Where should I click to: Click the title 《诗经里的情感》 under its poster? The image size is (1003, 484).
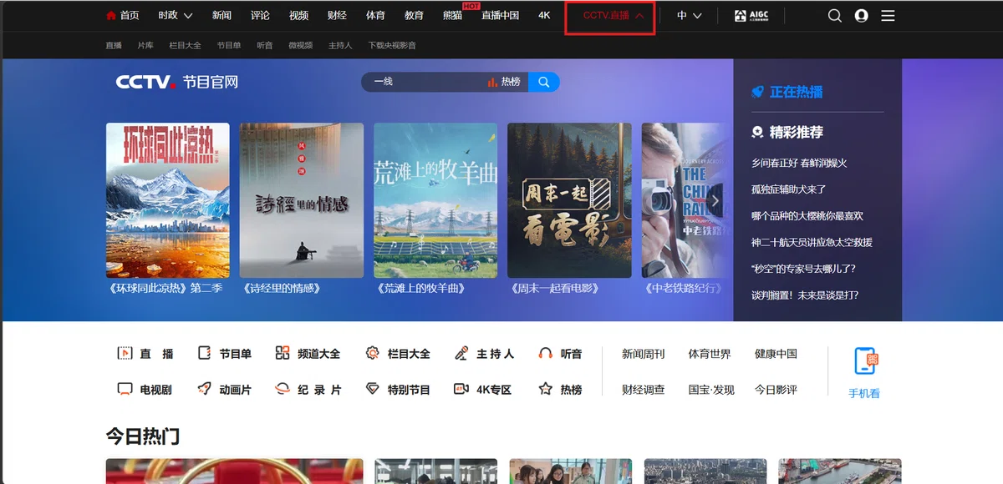point(282,289)
